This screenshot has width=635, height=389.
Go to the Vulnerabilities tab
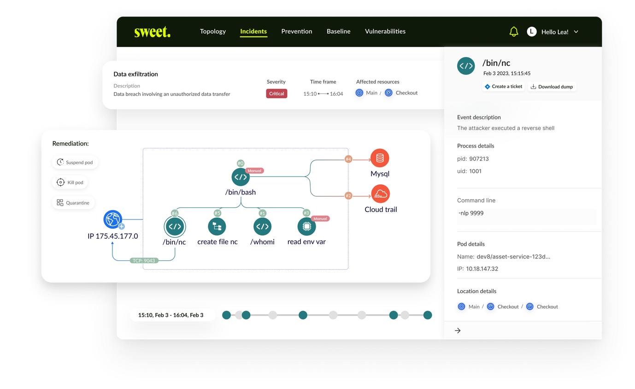click(385, 31)
